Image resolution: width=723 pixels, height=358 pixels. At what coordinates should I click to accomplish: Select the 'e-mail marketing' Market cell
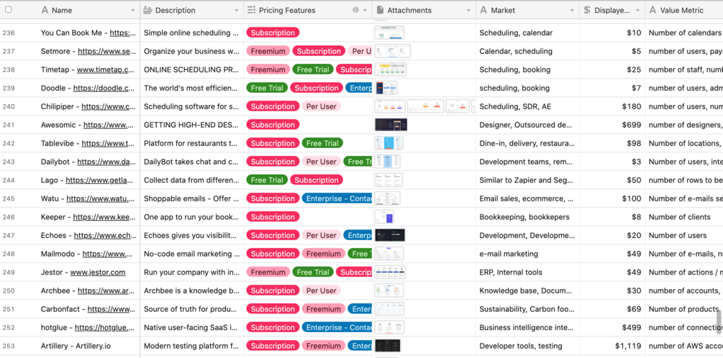(527, 254)
